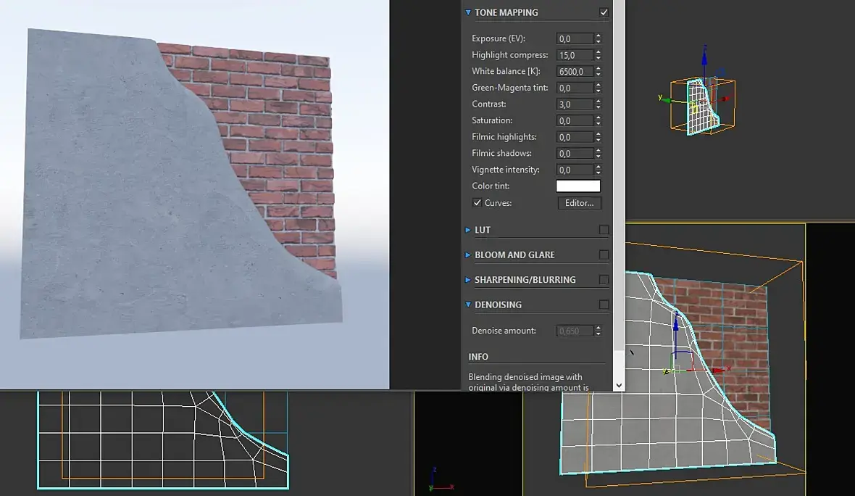Decrease Saturation spinner down arrow
Screen dimensions: 855x496
tap(598, 123)
